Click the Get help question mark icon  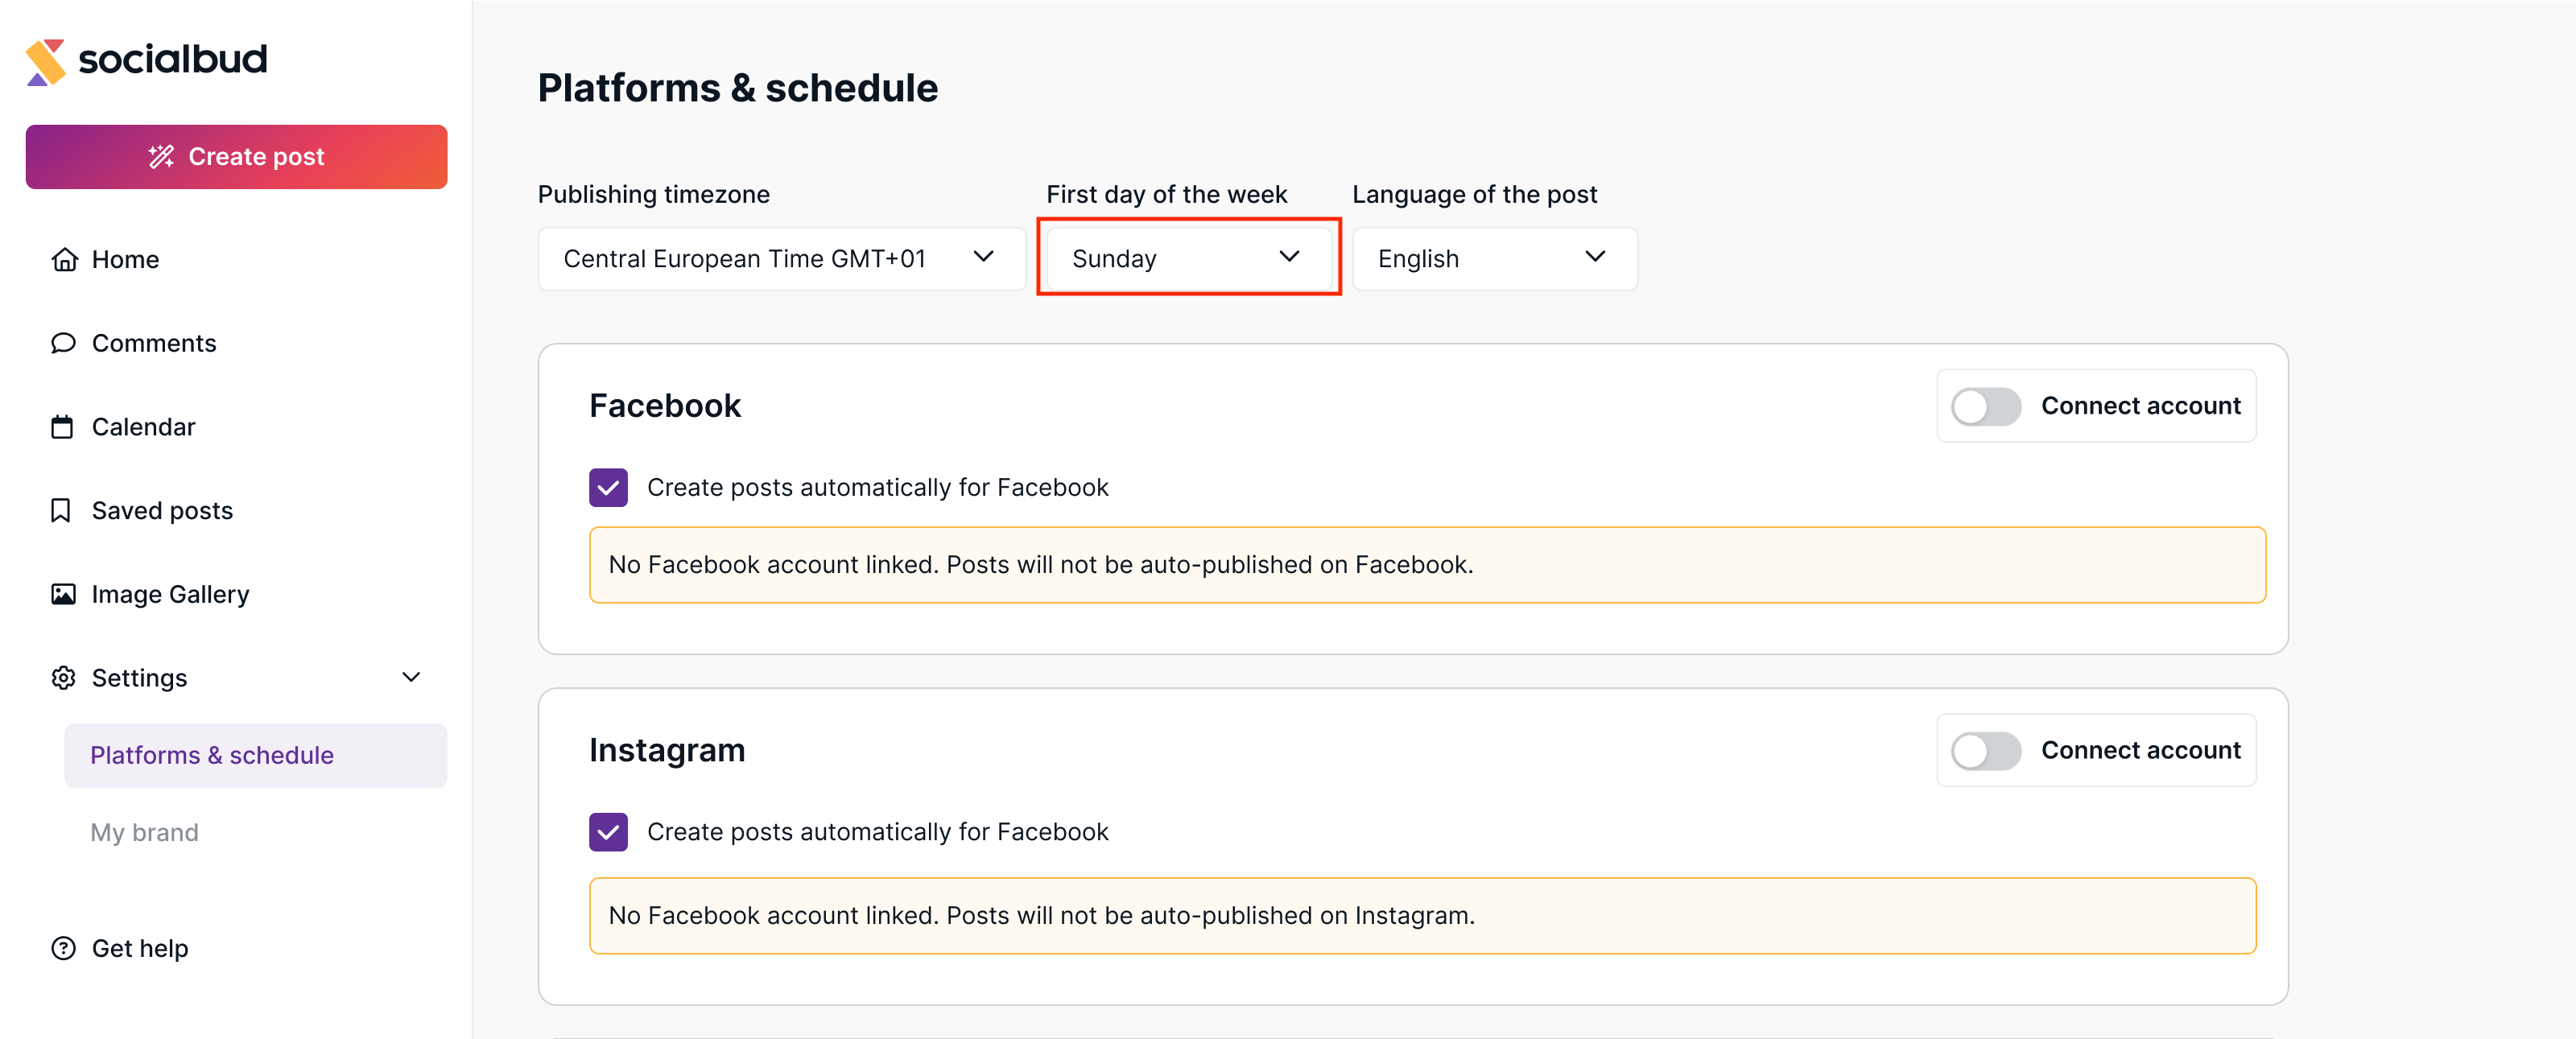click(63, 948)
